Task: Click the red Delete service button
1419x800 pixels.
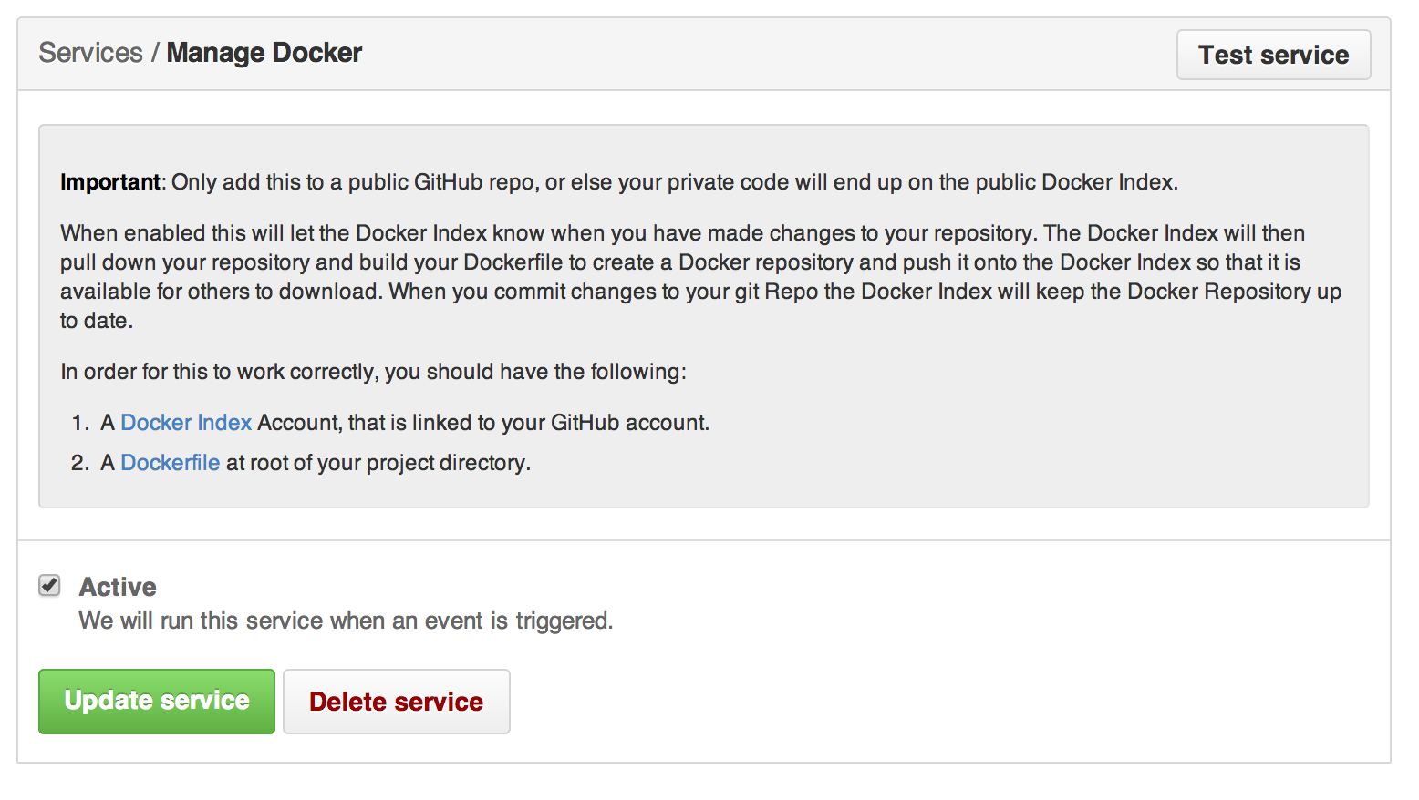Action: (396, 702)
